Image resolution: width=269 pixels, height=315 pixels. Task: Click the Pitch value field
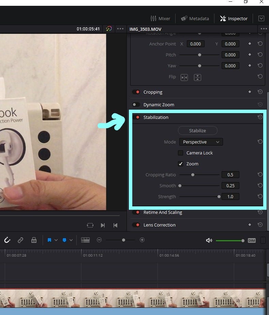[230, 55]
